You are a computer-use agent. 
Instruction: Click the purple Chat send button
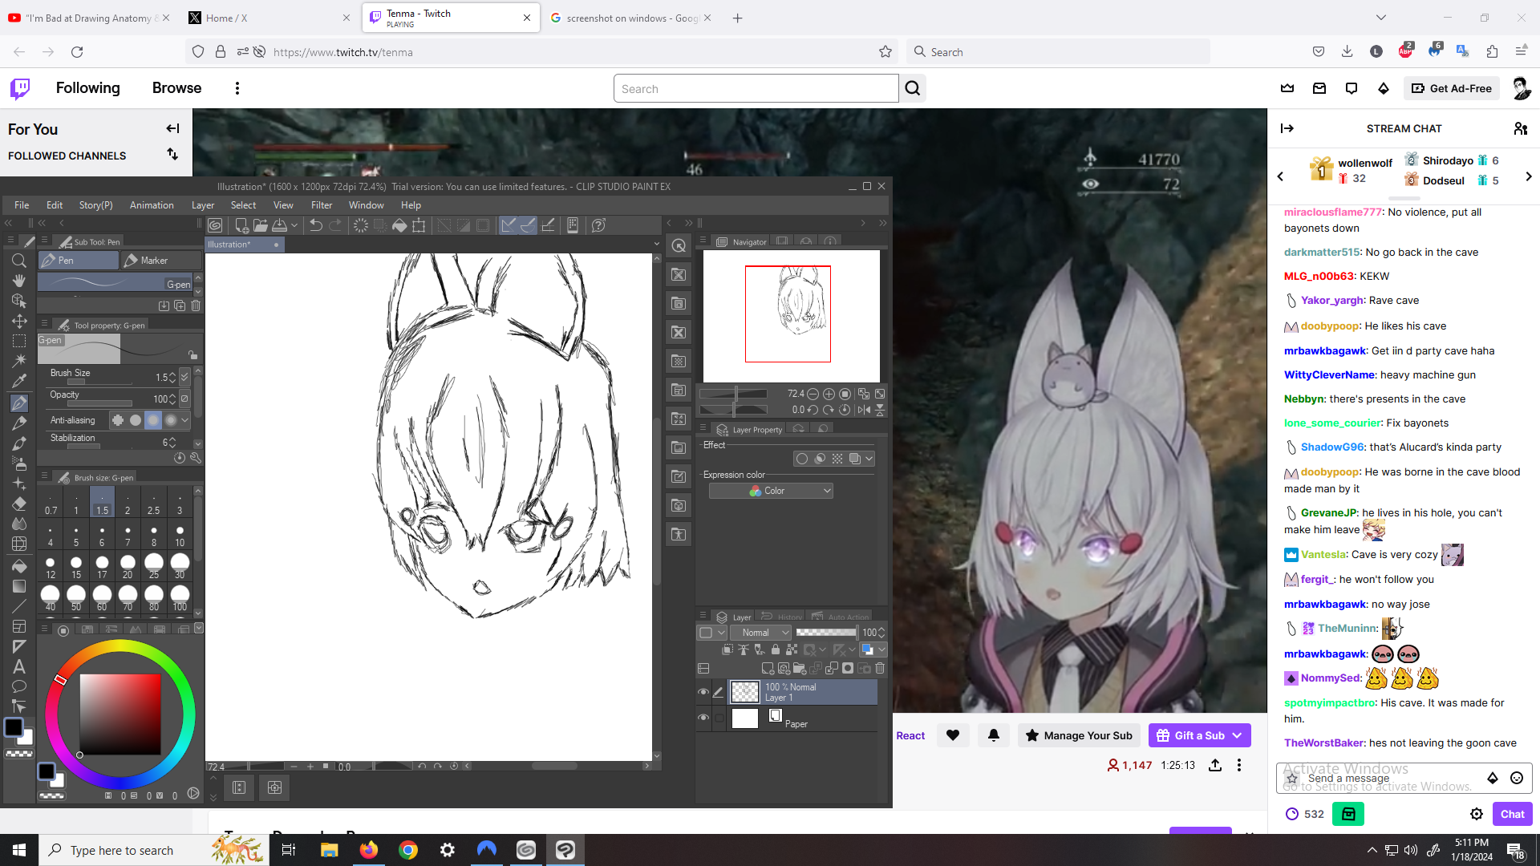point(1512,814)
